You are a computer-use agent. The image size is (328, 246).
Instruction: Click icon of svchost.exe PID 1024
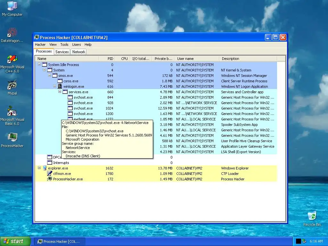70,108
